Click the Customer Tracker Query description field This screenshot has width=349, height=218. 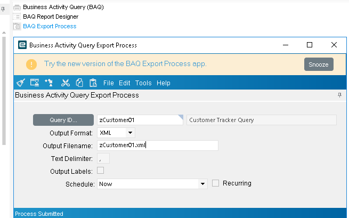coord(262,120)
